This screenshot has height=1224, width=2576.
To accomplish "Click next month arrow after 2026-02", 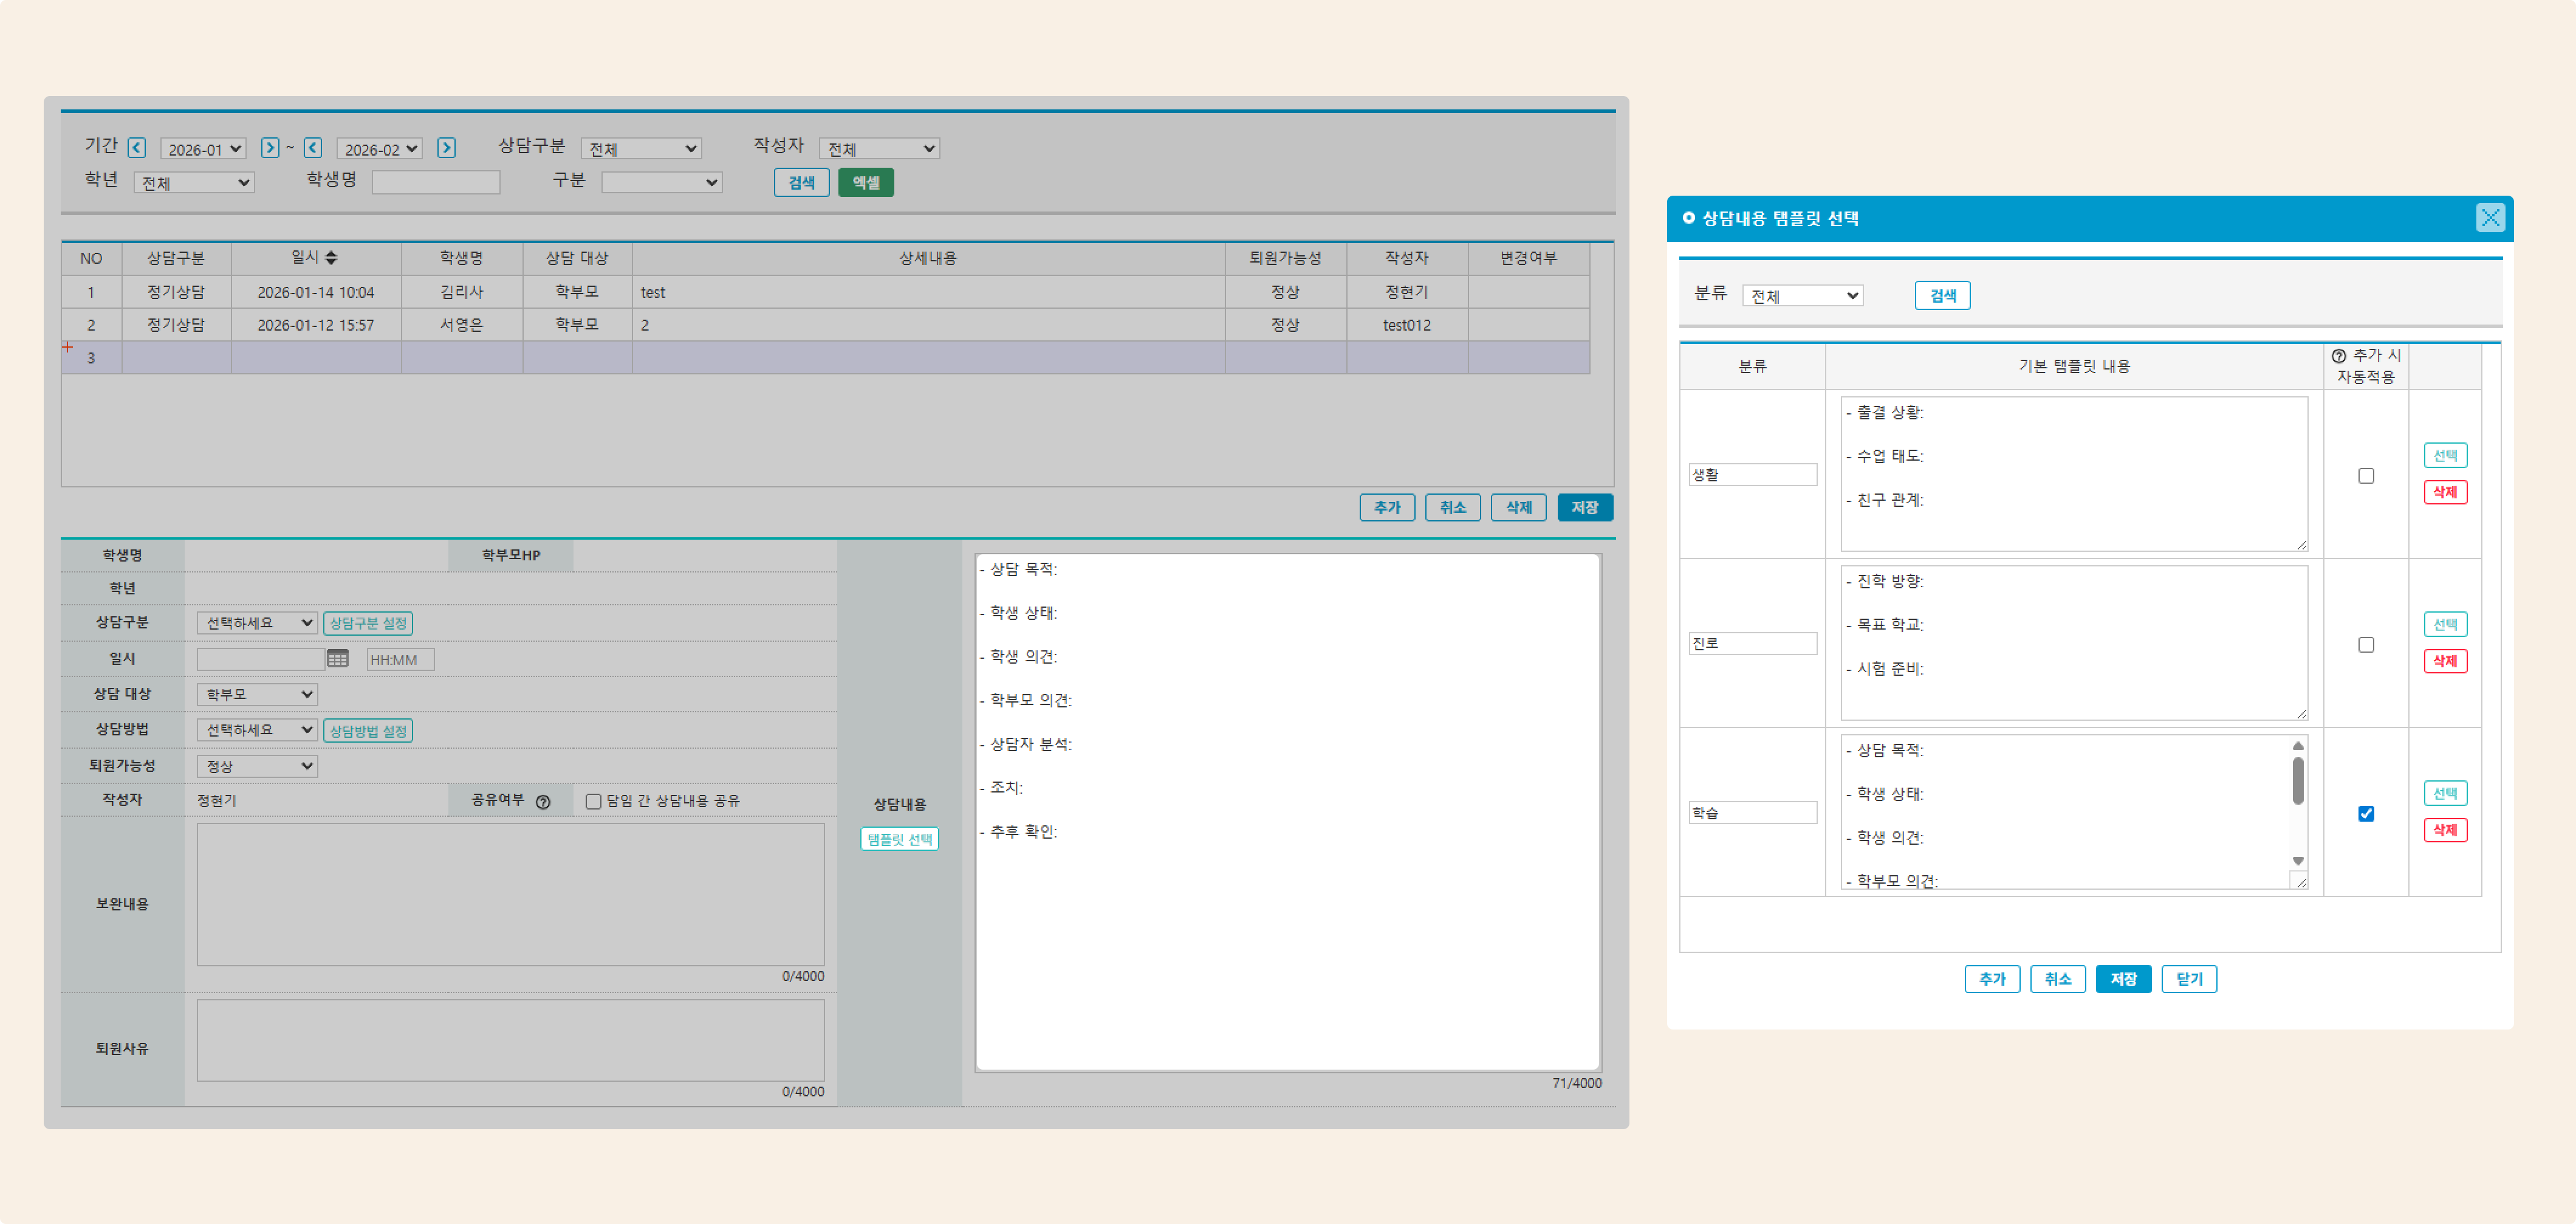I will pyautogui.click(x=447, y=148).
